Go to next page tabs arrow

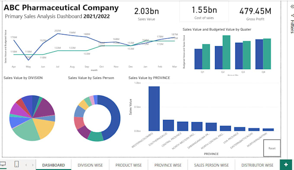click(32, 165)
